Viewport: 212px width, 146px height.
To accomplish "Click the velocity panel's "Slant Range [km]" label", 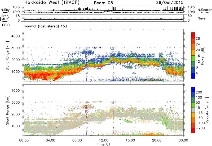I will tap(7, 110).
